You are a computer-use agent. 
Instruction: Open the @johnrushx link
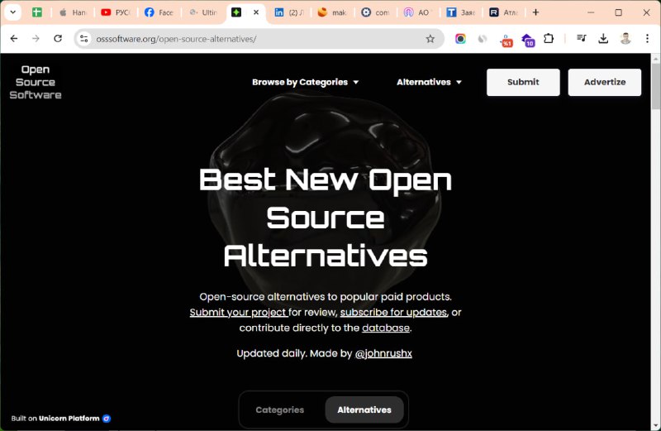(x=383, y=353)
